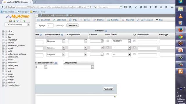Expand the pruebabase database tree node
186x104 pixels.
[3, 63]
